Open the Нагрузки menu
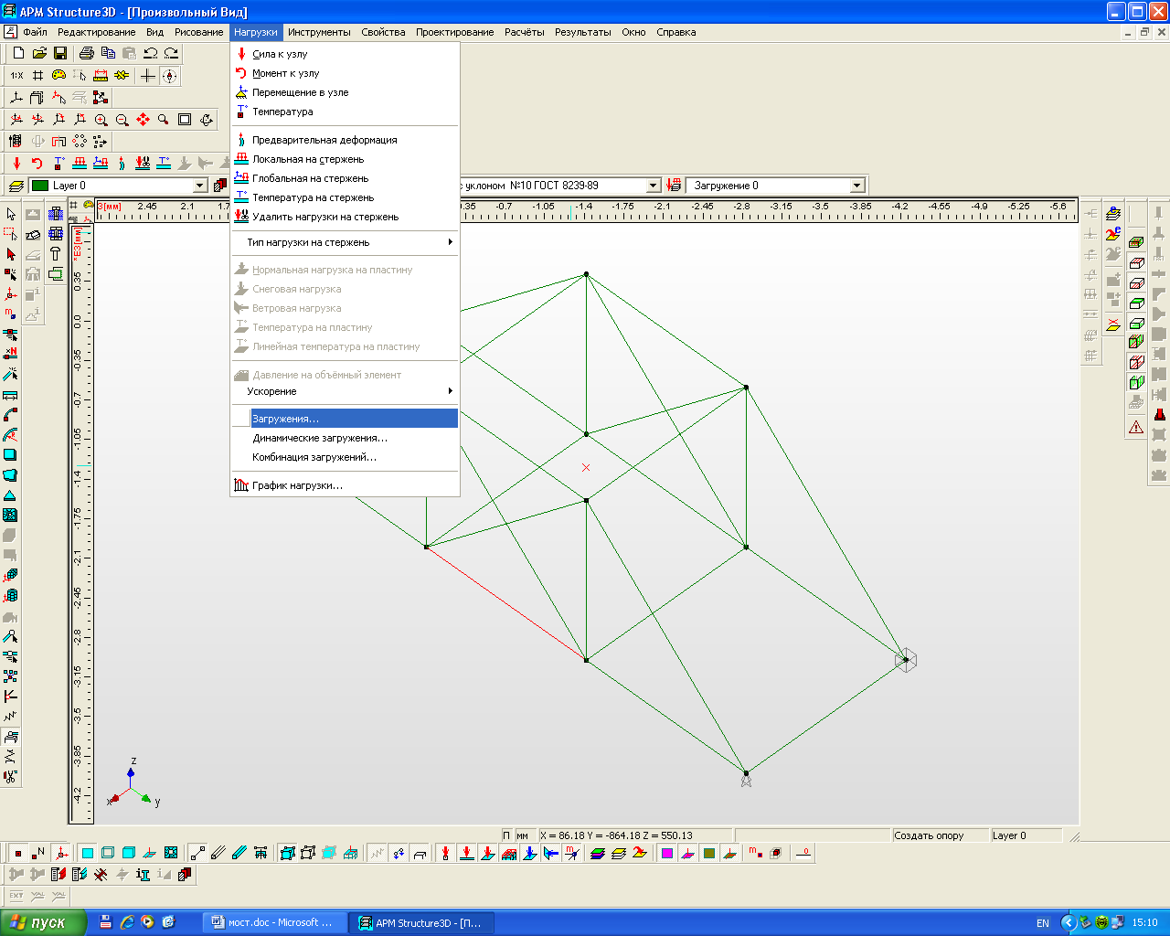Viewport: 1170px width, 936px height. (x=255, y=32)
